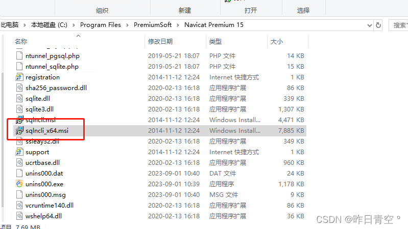Viewport: 408px width, 229px height.
Task: Click the wshelp64.dll file icon
Action: click(19, 216)
